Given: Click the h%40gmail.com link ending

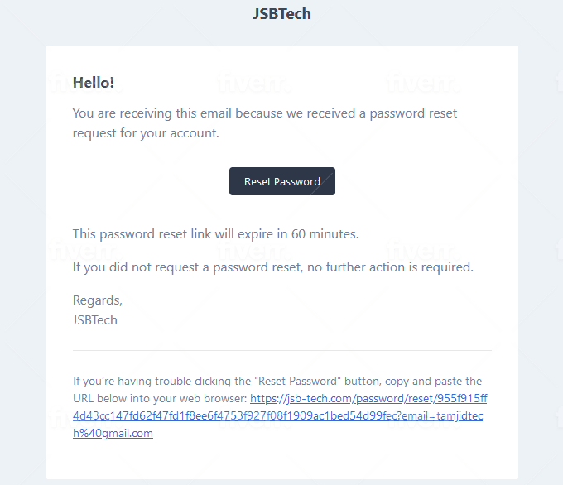Looking at the screenshot, I should [113, 434].
